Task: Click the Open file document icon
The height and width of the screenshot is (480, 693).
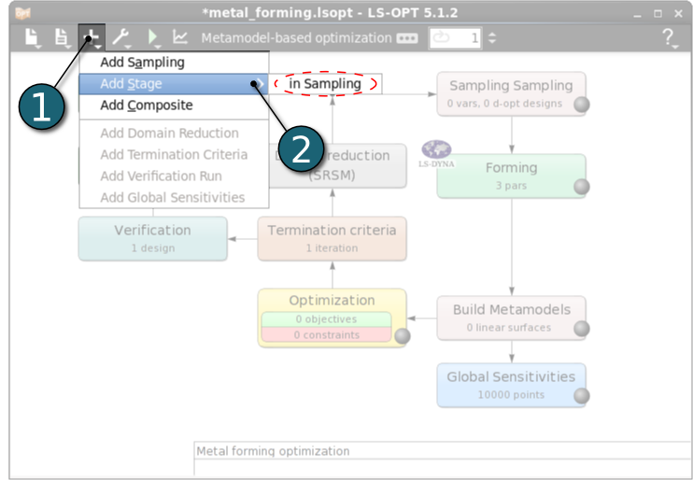Action: [62, 37]
